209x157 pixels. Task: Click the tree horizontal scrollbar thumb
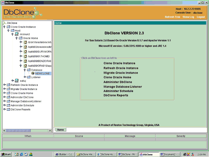pos(18,131)
